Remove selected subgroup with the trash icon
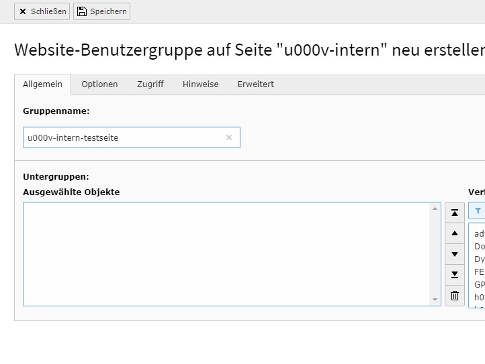This screenshot has width=485, height=364. pos(455,296)
